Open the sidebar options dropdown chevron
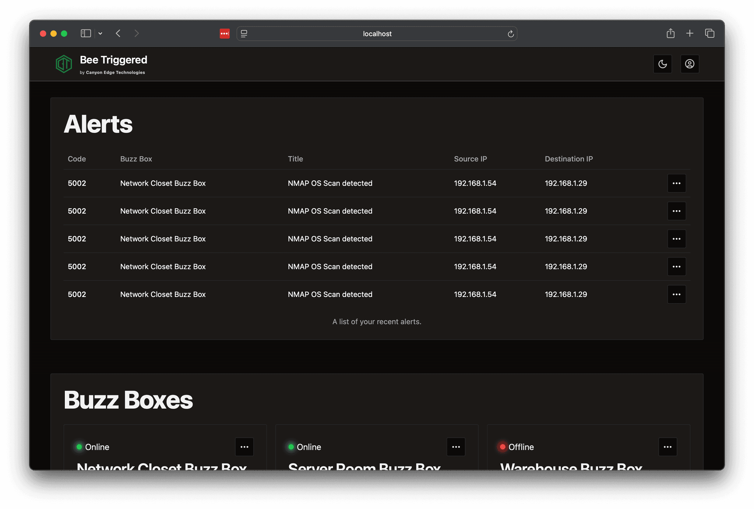 tap(100, 33)
